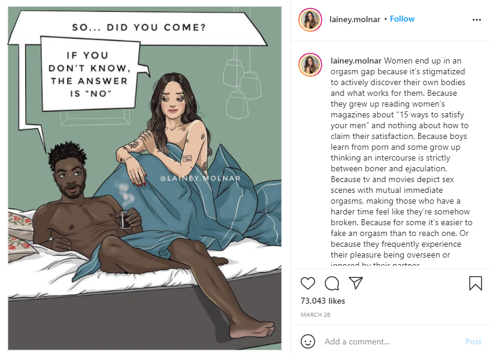Focus the Add a comment field
The image size is (490, 354).
pyautogui.click(x=391, y=341)
